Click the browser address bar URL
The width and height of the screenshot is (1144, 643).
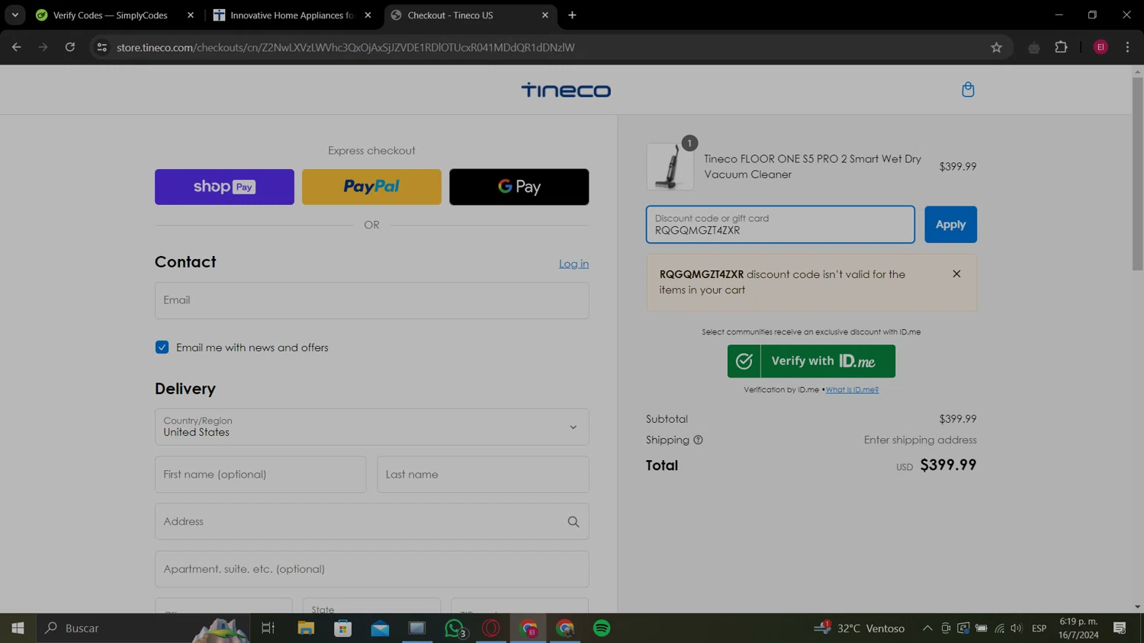[345, 47]
